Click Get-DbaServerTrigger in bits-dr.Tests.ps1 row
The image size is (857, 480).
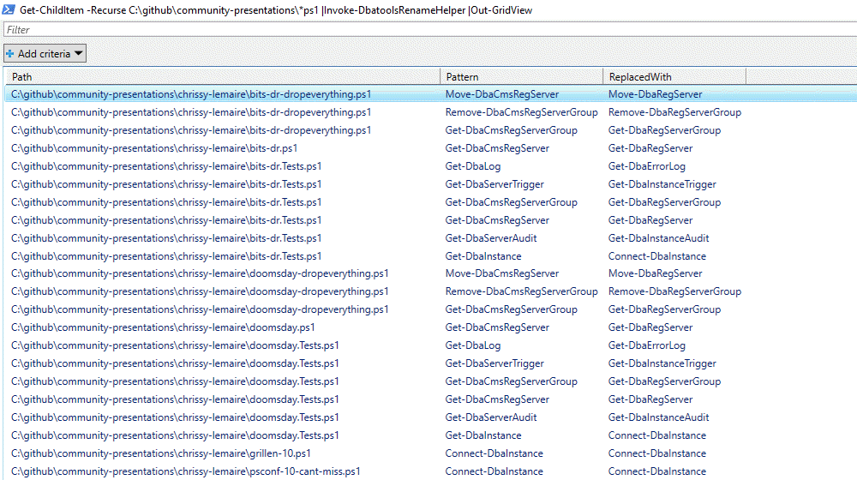coord(494,184)
